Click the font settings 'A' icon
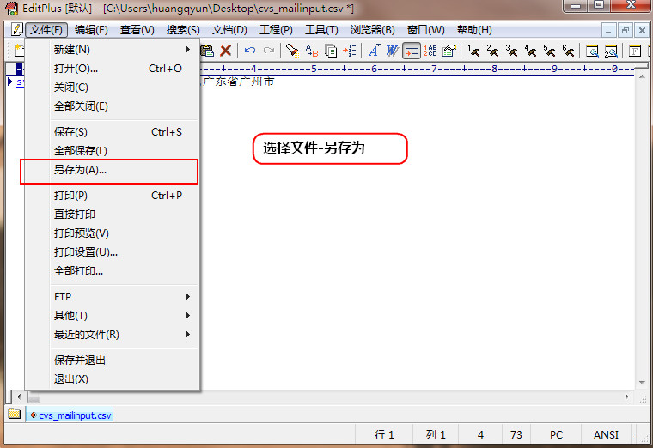This screenshot has height=448, width=653. pyautogui.click(x=374, y=51)
